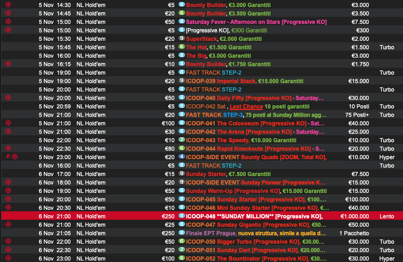403x262 pixels.
Task: Click the 'Hyper' speed label on ICOOP-052 The Bountinator
Action: pyautogui.click(x=387, y=259)
